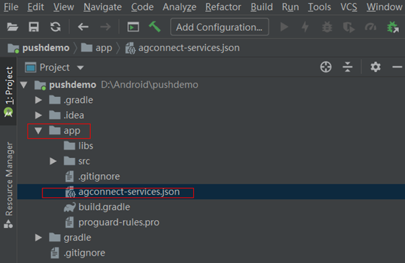Open Project panel settings gear
Viewport: 405px width, 263px height.
[x=375, y=67]
